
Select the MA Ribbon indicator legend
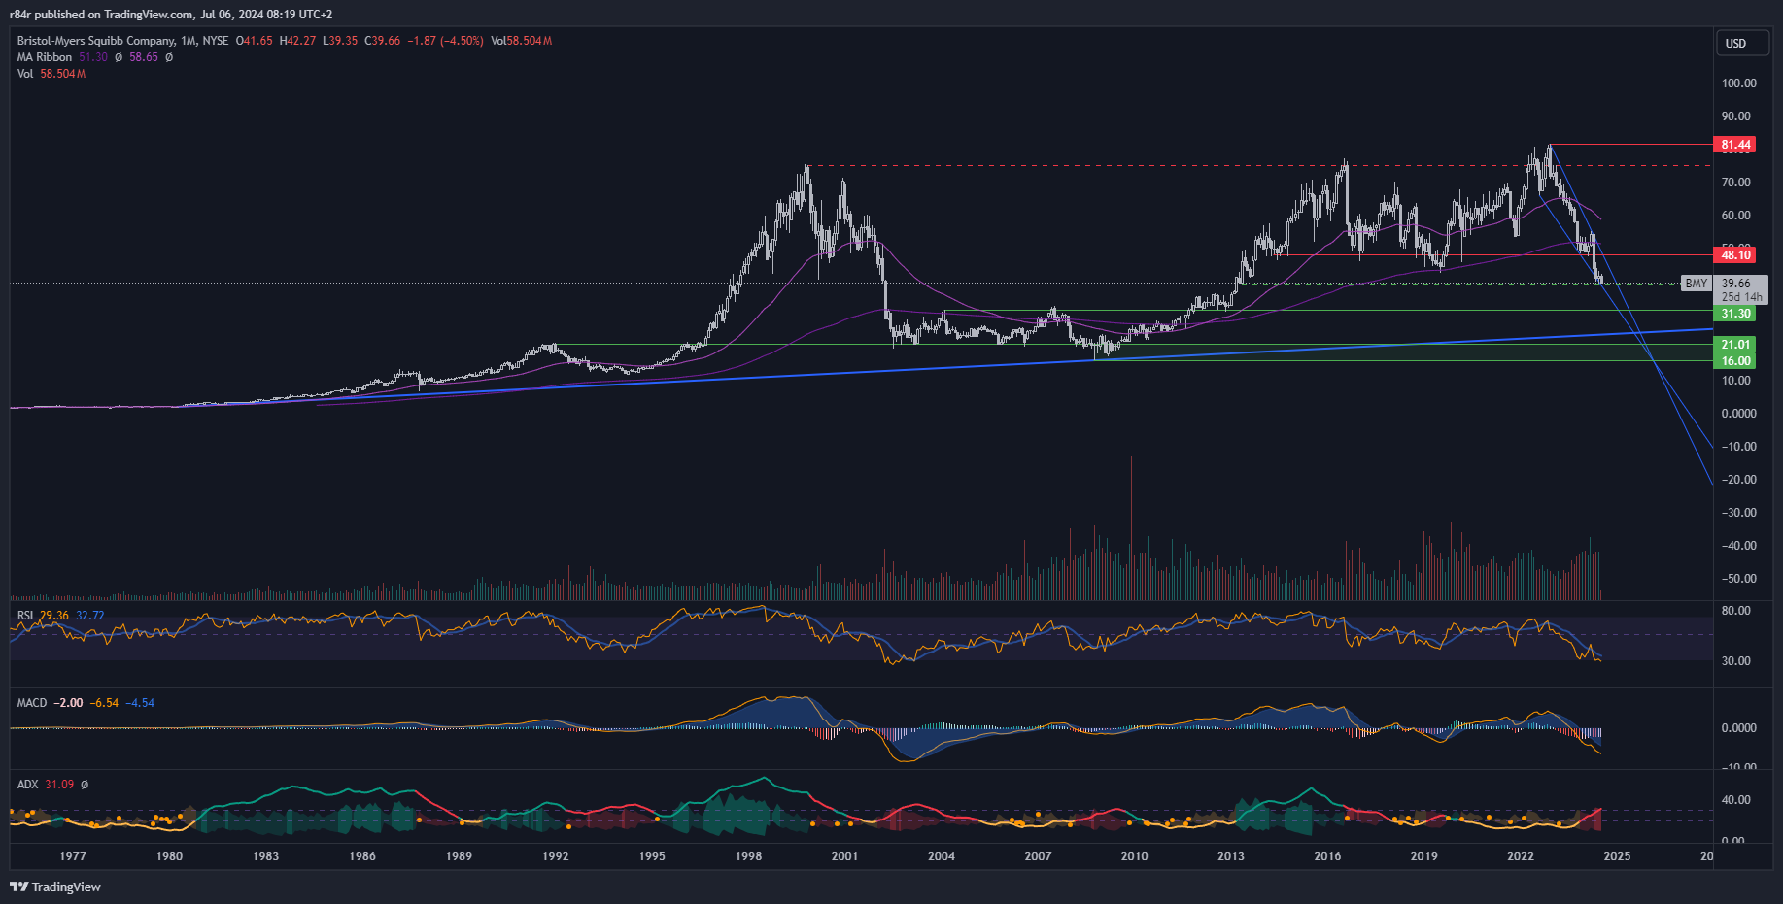click(x=45, y=57)
